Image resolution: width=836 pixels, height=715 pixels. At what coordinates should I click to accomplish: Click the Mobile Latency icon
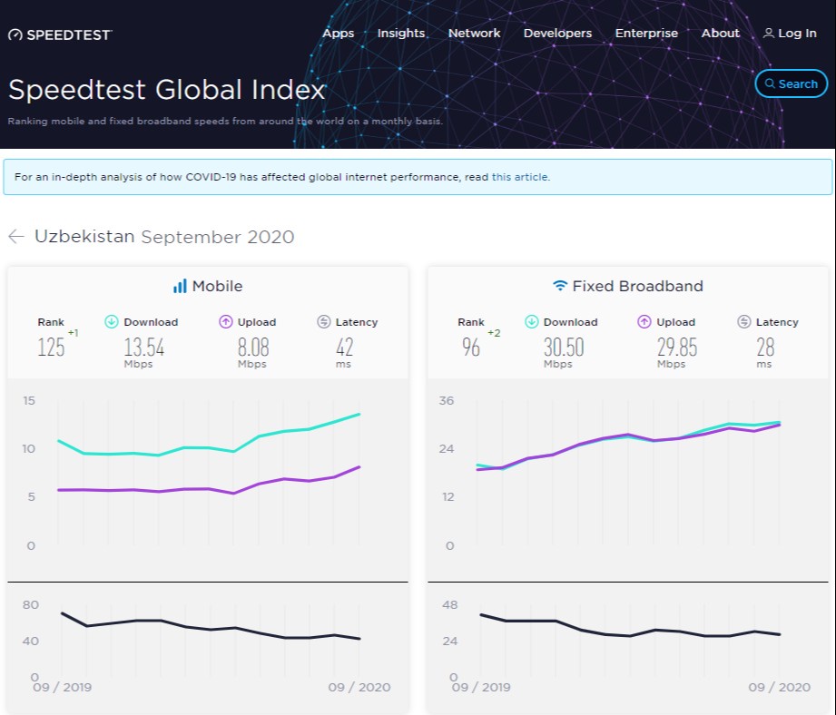pos(324,322)
